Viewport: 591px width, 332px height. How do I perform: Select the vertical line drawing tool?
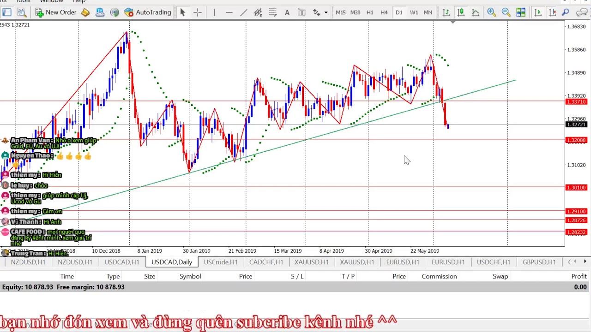[214, 12]
